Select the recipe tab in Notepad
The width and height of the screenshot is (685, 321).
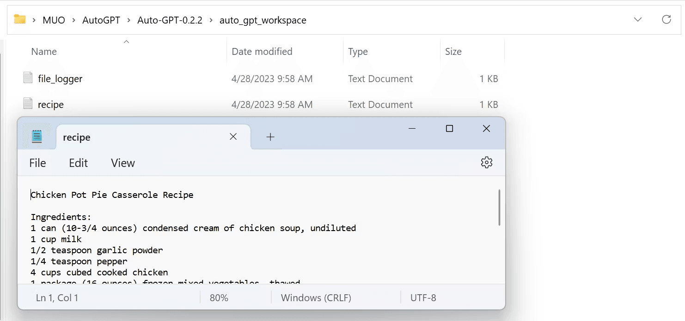(76, 137)
